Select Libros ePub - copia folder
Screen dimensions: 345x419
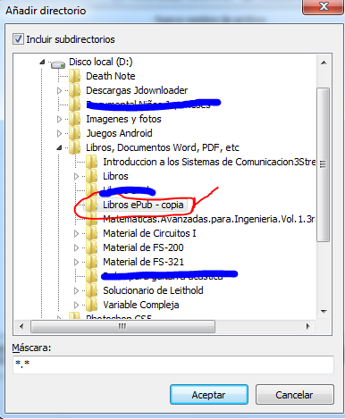143,205
